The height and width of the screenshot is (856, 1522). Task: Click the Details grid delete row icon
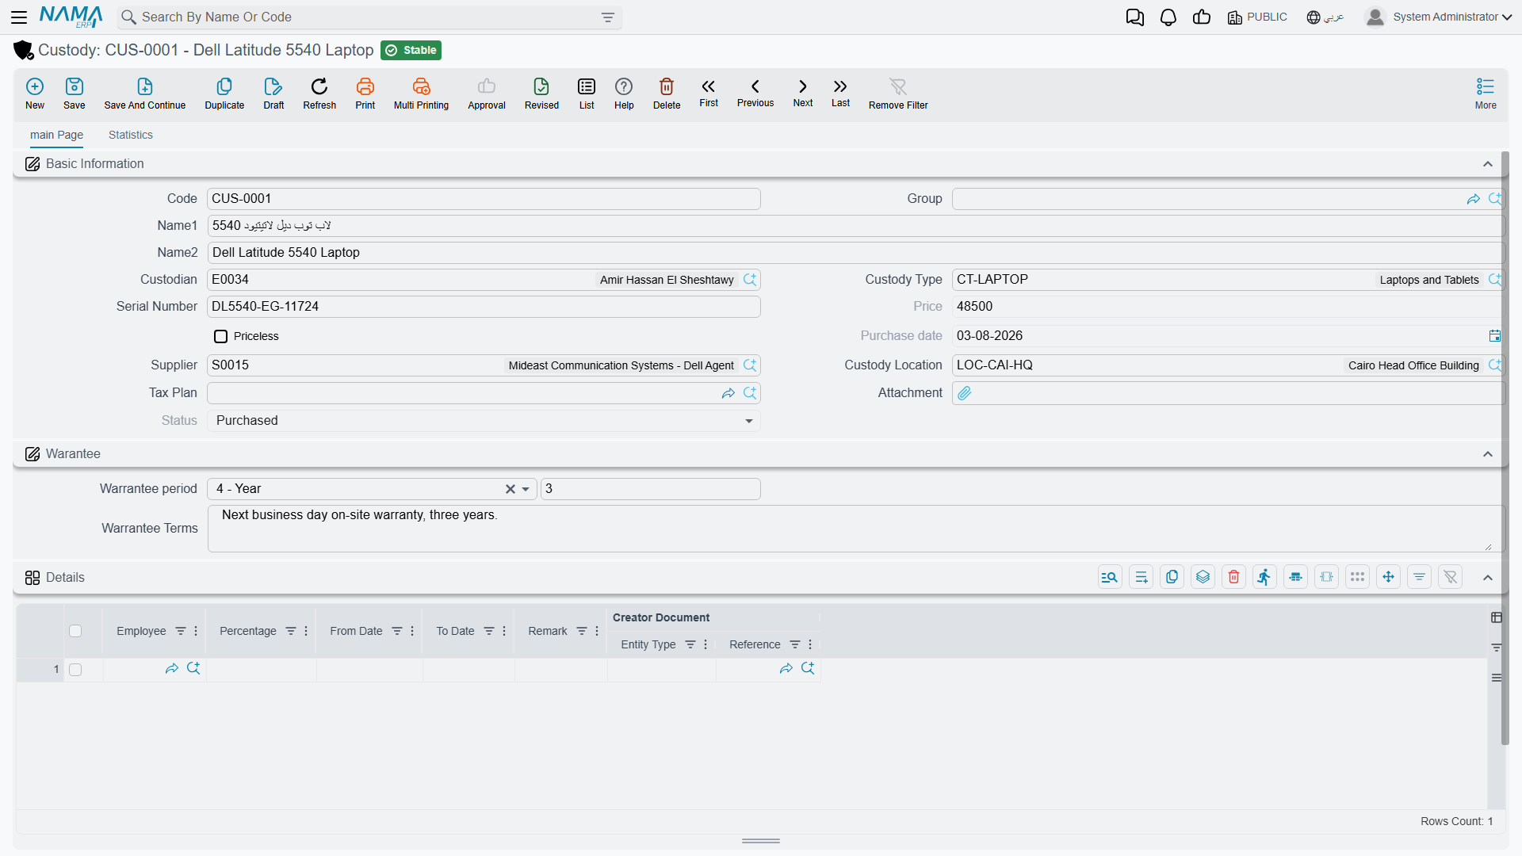point(1233,577)
